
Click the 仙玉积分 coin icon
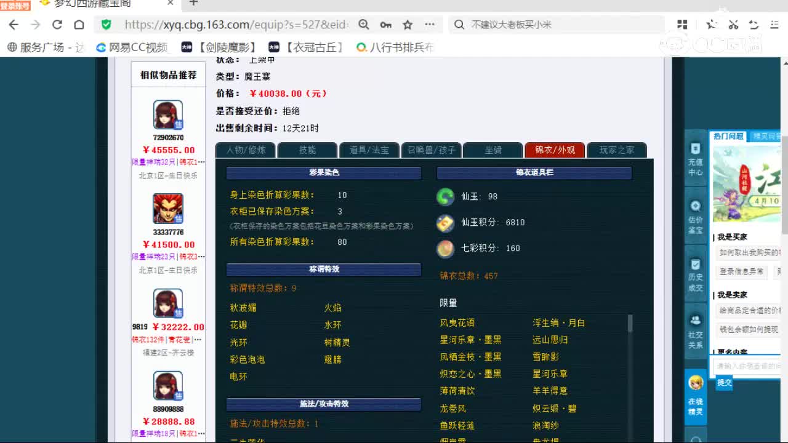pos(445,222)
